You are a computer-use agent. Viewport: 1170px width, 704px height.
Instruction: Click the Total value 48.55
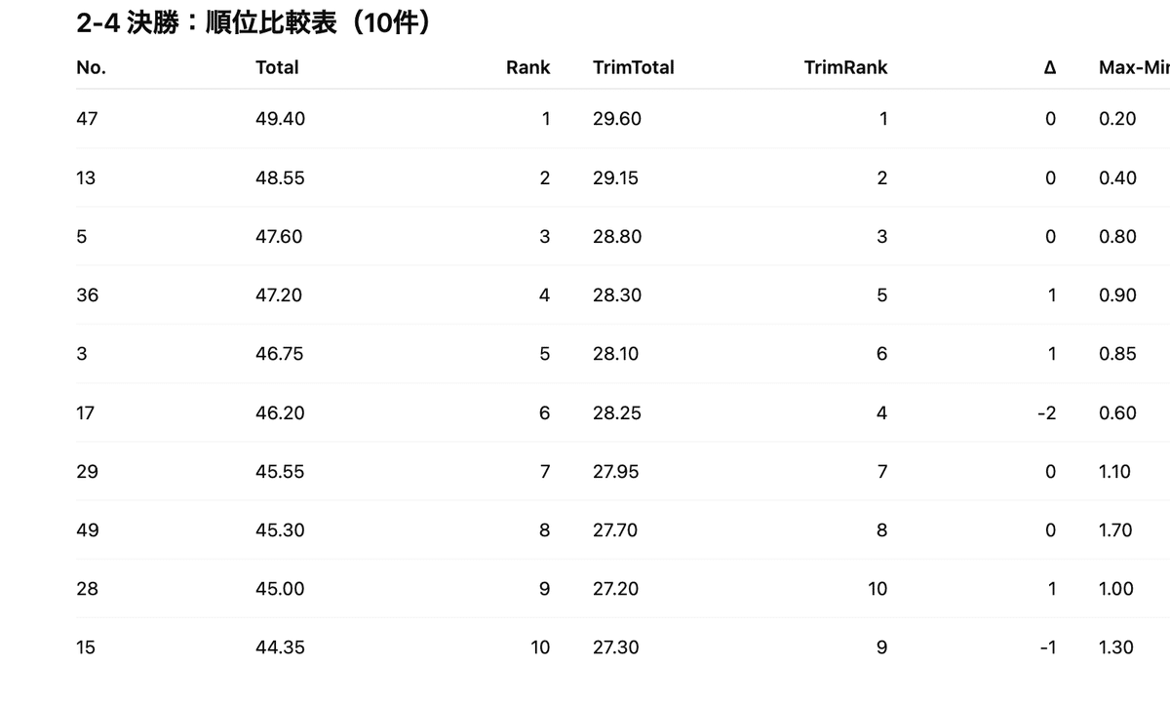(280, 178)
